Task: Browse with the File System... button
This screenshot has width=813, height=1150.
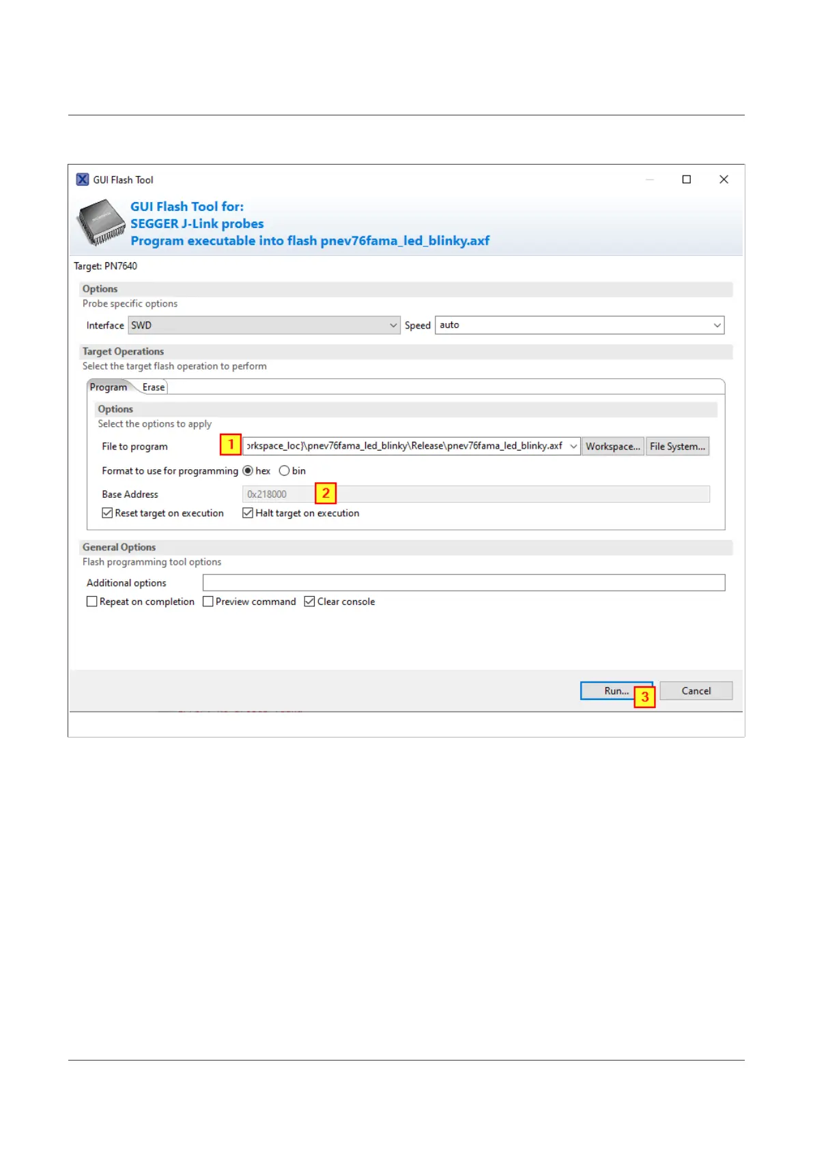Action: [677, 446]
